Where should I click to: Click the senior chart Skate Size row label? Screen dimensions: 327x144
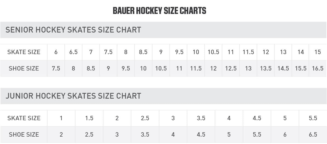(24, 52)
